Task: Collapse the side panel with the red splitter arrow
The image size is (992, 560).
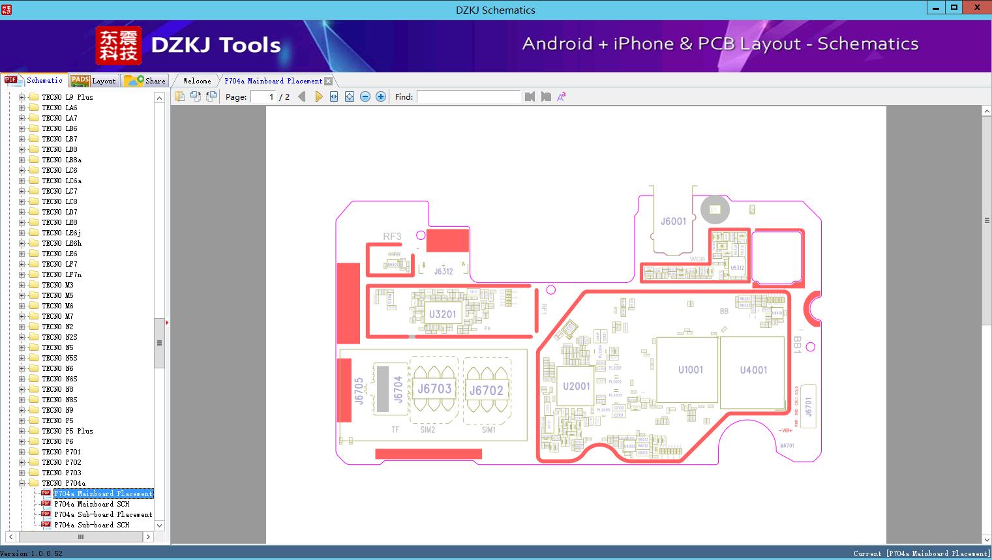Action: [168, 322]
